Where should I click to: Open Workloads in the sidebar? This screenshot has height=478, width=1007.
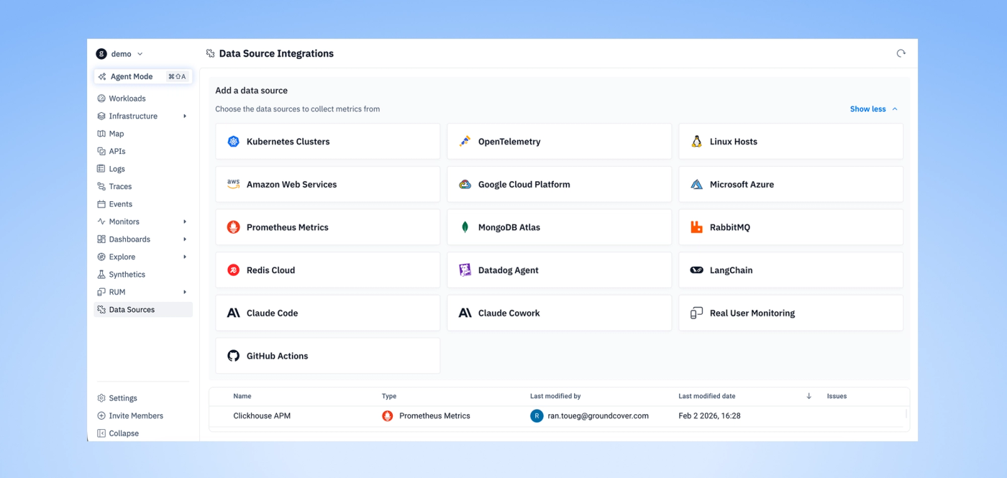pos(143,98)
